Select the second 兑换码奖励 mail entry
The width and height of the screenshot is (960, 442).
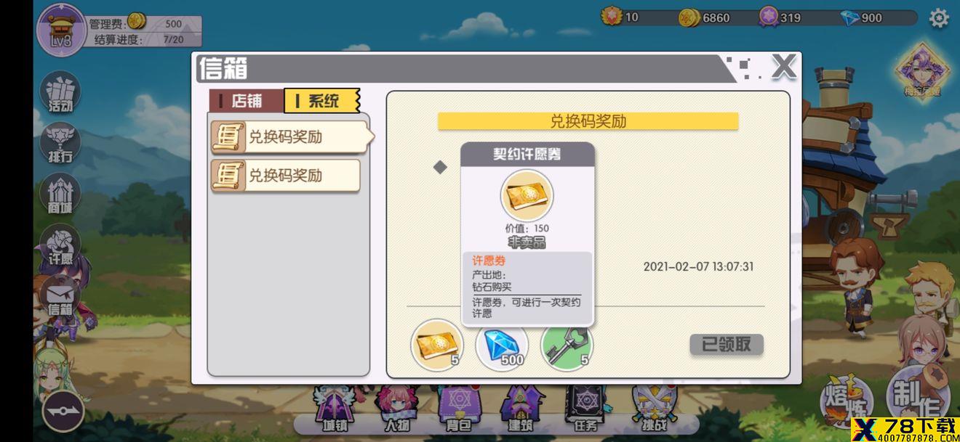coord(286,176)
